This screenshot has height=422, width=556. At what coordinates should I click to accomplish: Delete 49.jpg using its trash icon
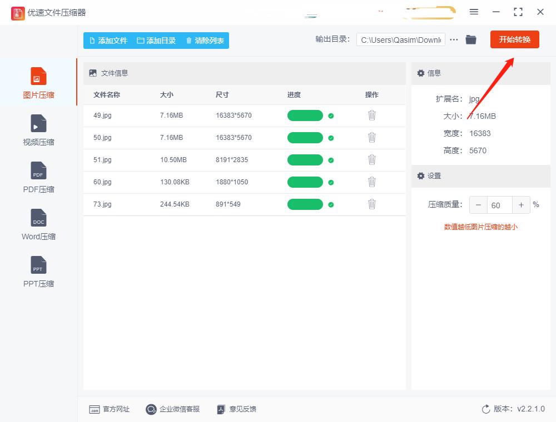point(371,115)
